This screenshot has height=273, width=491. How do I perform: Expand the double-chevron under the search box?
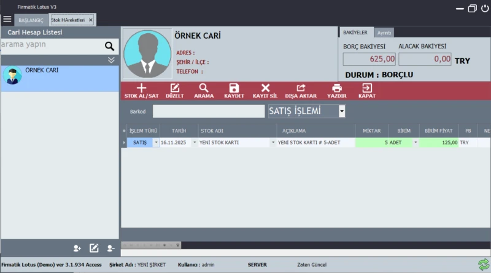111,60
